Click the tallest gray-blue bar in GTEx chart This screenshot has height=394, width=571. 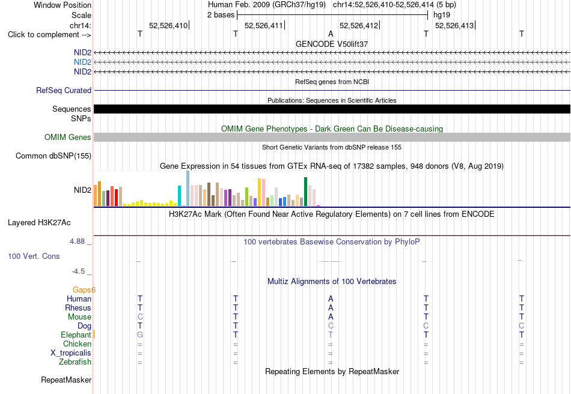tap(188, 189)
